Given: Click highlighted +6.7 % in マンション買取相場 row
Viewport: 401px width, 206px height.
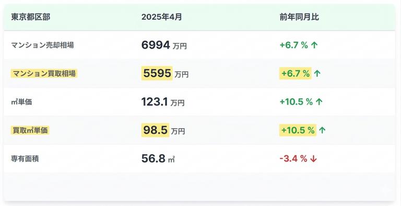Looking at the screenshot, I should pyautogui.click(x=296, y=74).
